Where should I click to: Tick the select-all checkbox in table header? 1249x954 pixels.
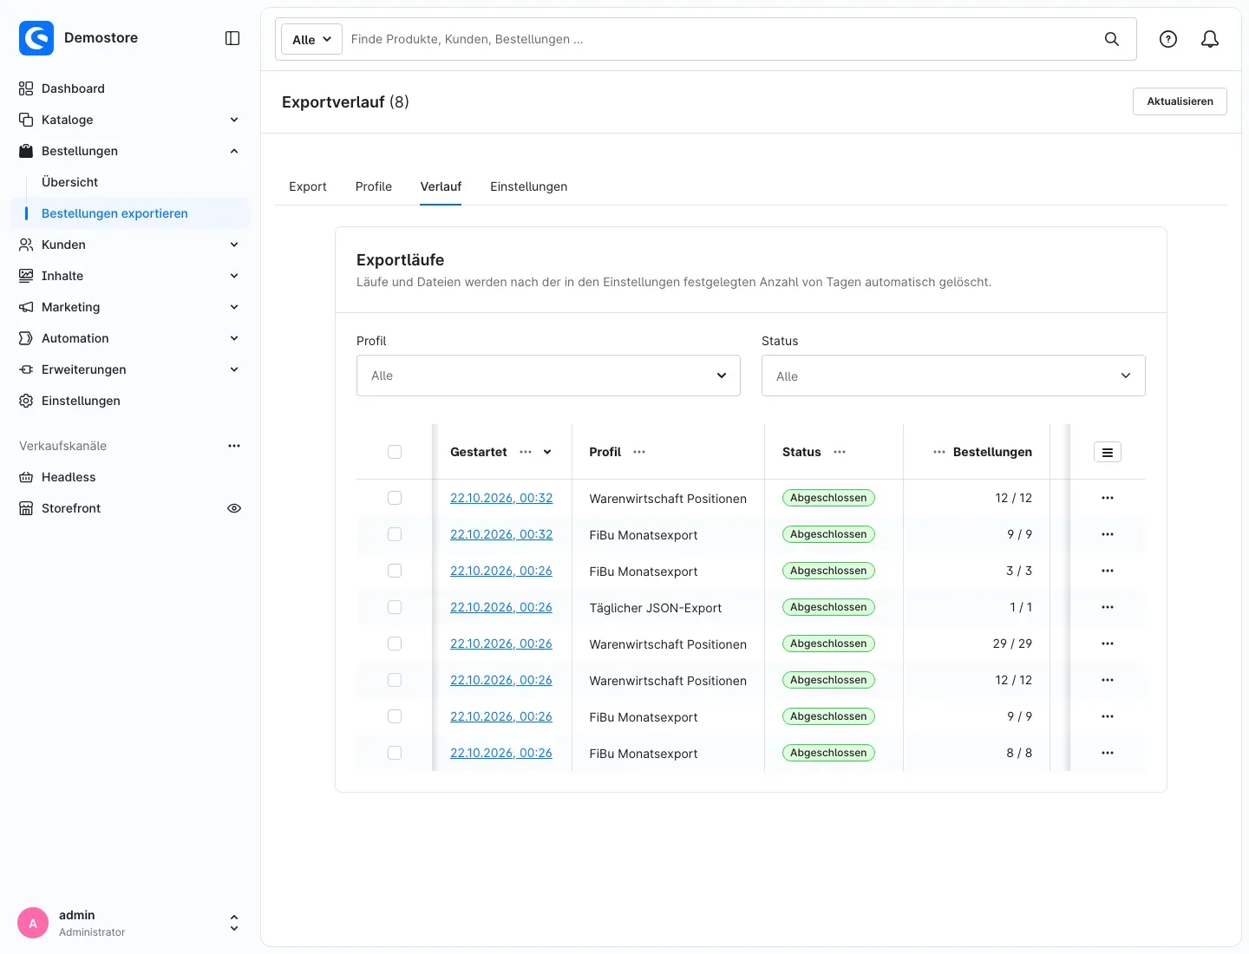tap(395, 452)
